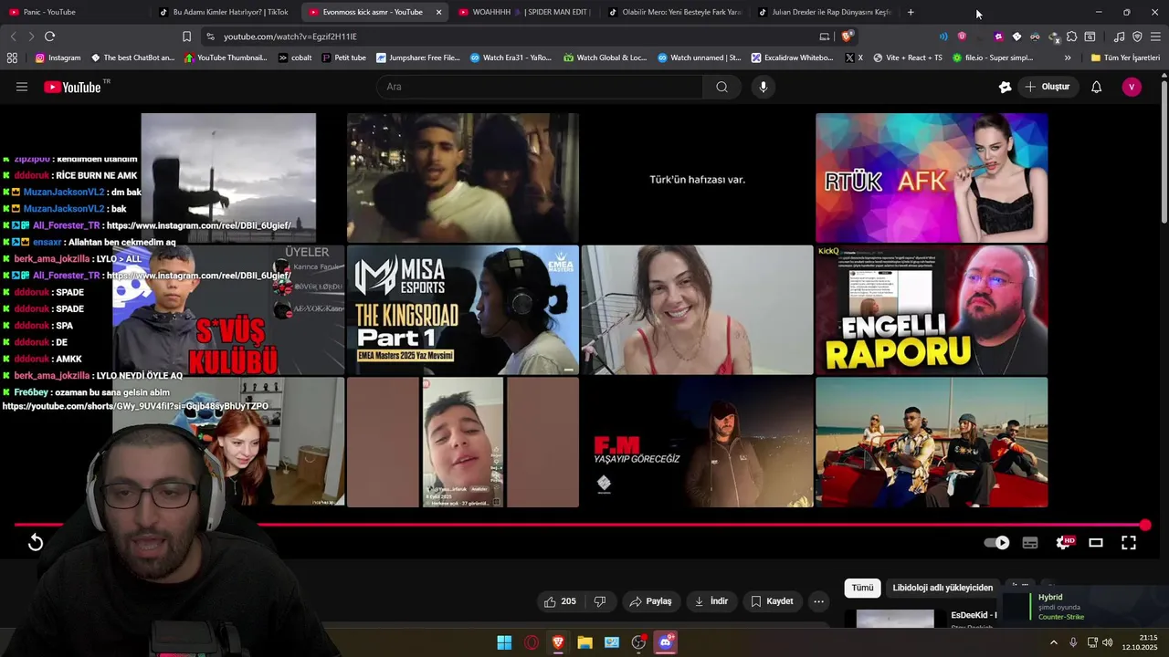Viewport: 1169px width, 657px height.
Task: Open the browser main hamburger menu
Action: (1155, 36)
